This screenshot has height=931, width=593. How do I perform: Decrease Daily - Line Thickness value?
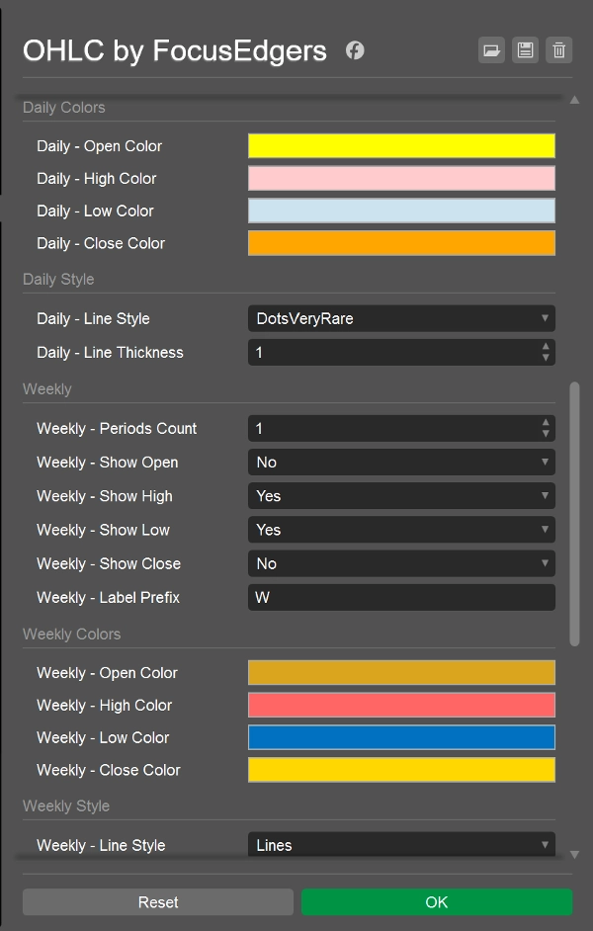tap(546, 358)
